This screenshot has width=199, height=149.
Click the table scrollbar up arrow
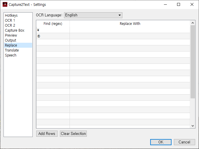[x=193, y=23]
